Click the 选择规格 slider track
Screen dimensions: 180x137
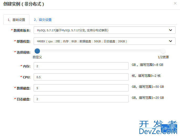pyautogui.click(x=100, y=51)
